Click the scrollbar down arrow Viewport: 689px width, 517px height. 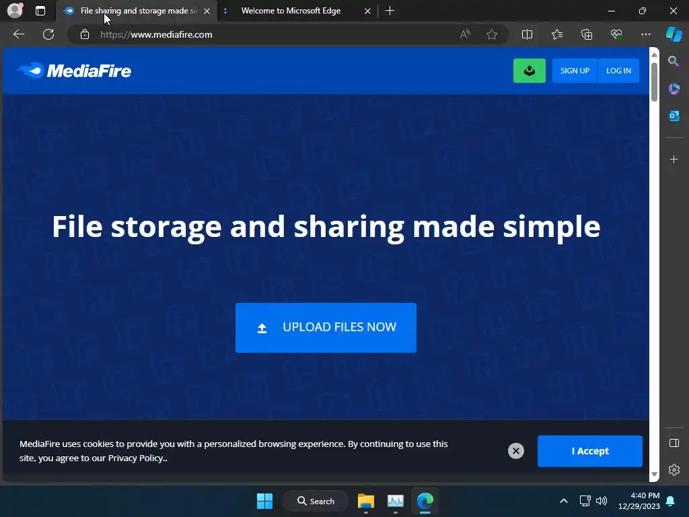point(654,475)
